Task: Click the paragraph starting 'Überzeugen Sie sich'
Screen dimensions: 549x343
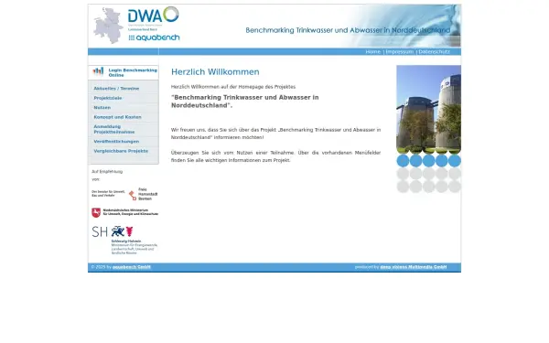Action: [x=275, y=156]
